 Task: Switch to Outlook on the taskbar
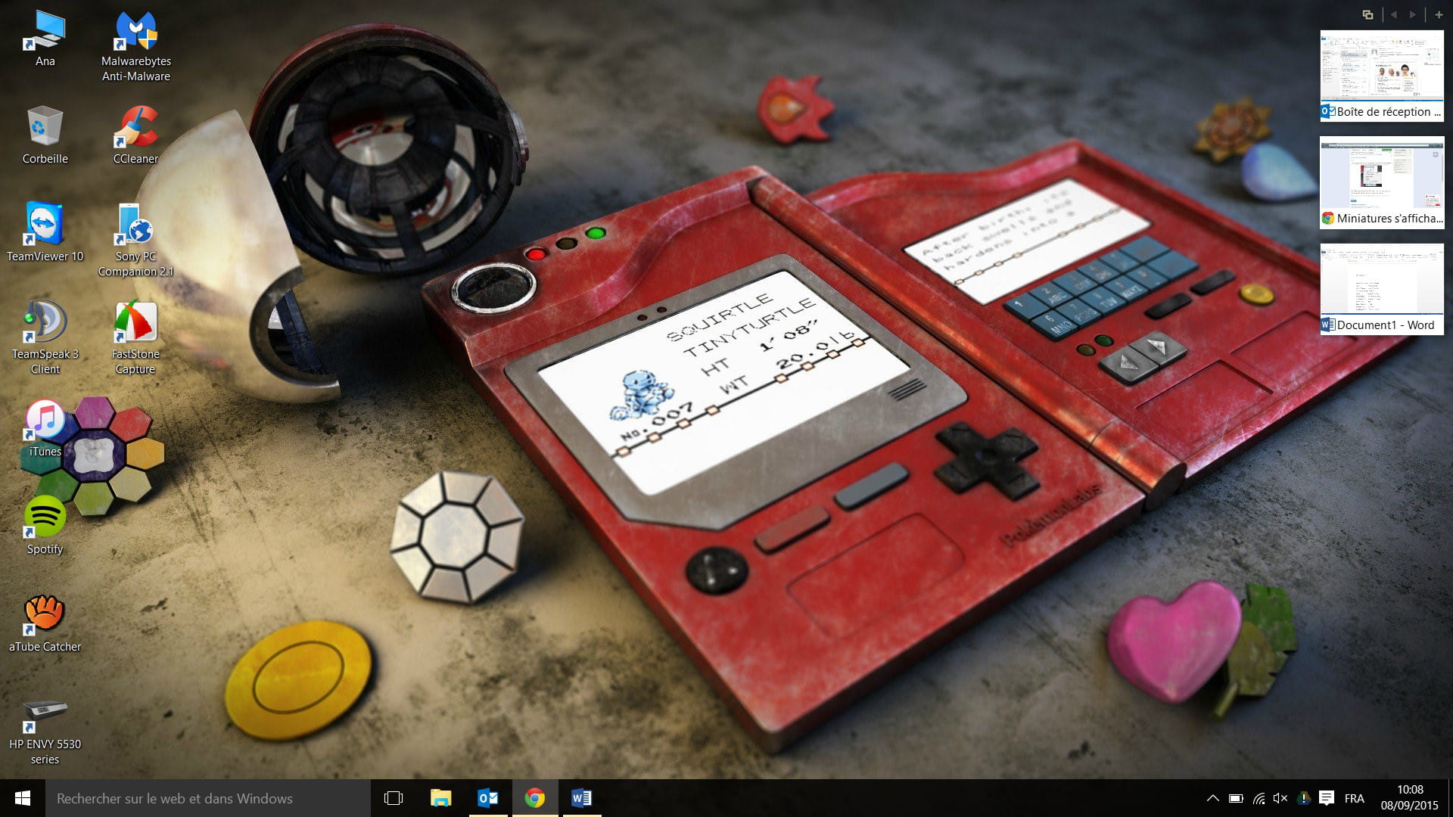pyautogui.click(x=488, y=798)
